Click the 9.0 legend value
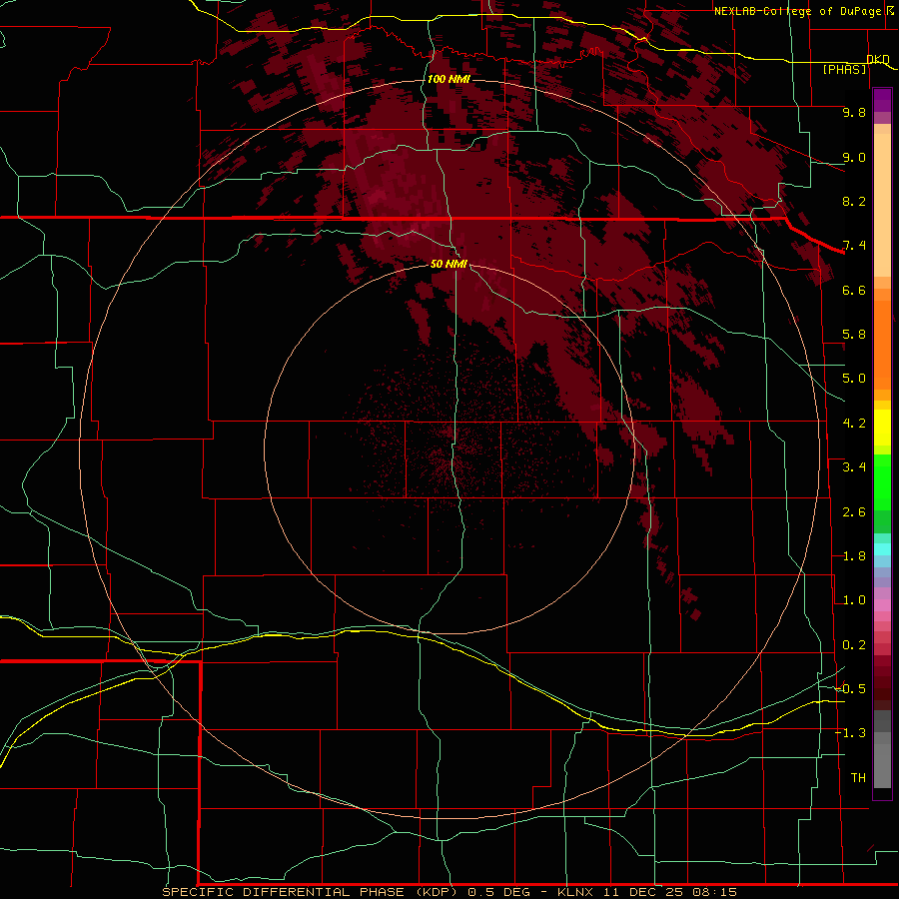Image resolution: width=899 pixels, height=899 pixels. coord(854,157)
